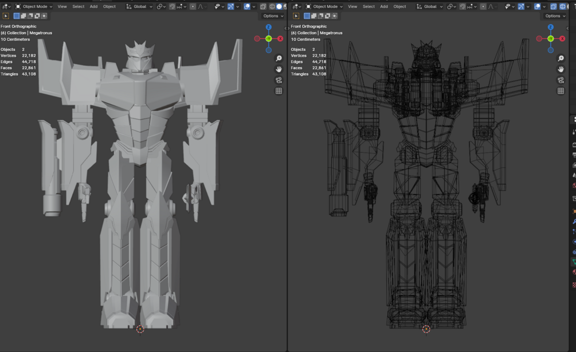This screenshot has height=352, width=576.
Task: Open Options dropdown in left viewport
Action: (273, 16)
